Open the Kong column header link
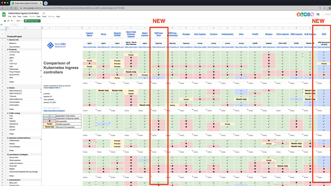 coord(103,34)
